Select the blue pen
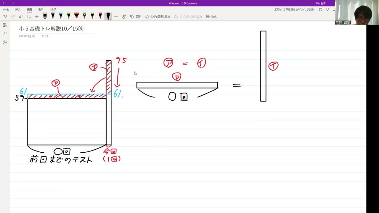Viewport: 379px width, 213px height. (61, 16)
